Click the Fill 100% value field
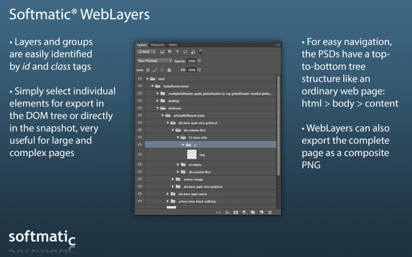The height and width of the screenshot is (257, 412). (192, 70)
